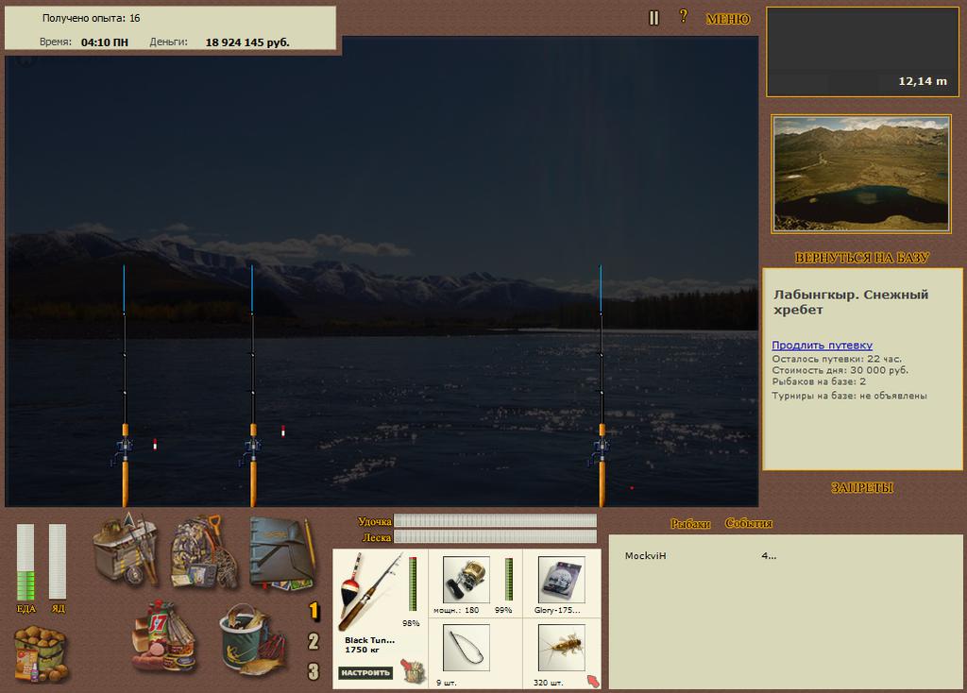Click the Получено опыта: 16 text
This screenshot has width=967, height=693.
(x=92, y=19)
